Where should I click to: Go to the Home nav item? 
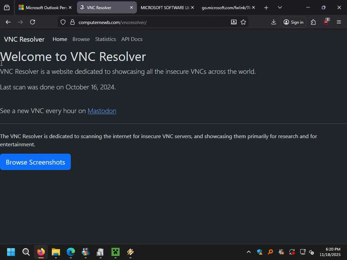60,39
